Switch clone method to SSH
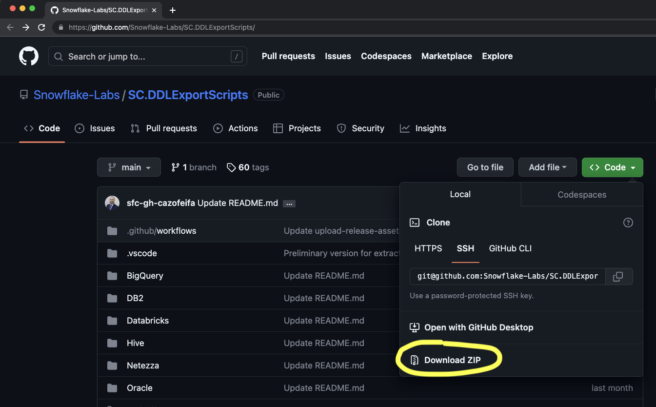 [x=465, y=248]
